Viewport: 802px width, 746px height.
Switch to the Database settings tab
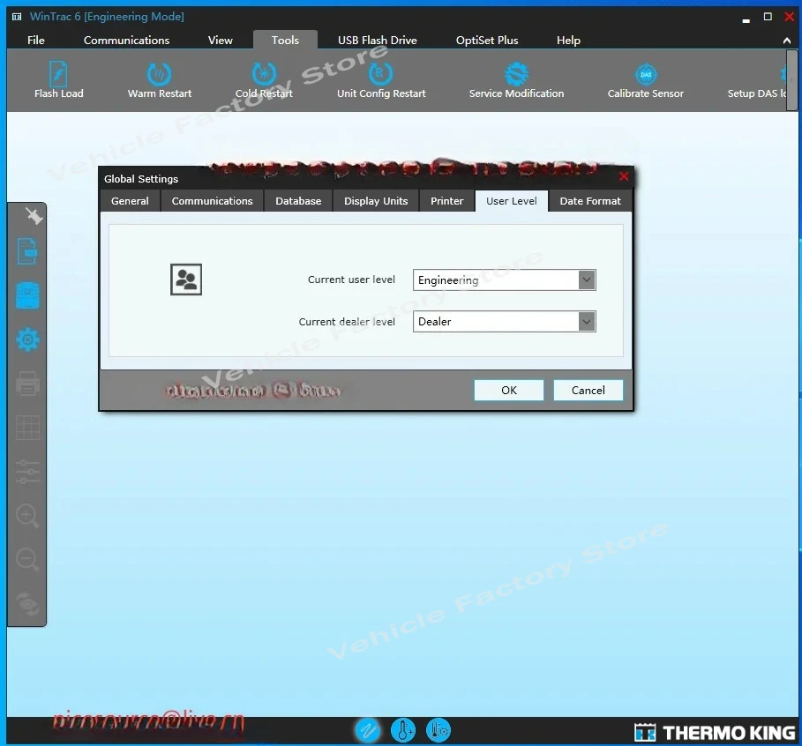tap(298, 201)
